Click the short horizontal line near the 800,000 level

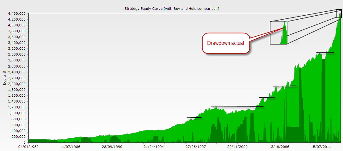pyautogui.click(x=194, y=118)
